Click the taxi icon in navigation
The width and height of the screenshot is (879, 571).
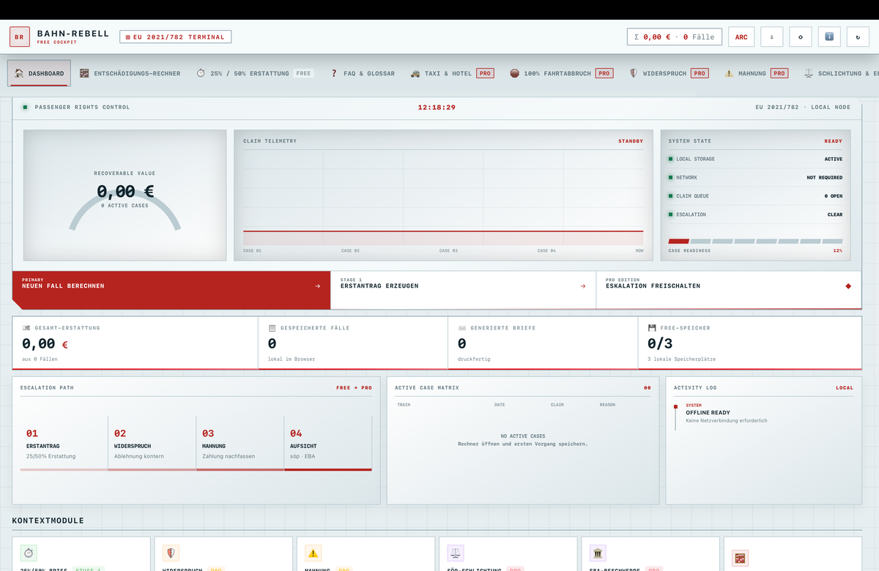(415, 73)
